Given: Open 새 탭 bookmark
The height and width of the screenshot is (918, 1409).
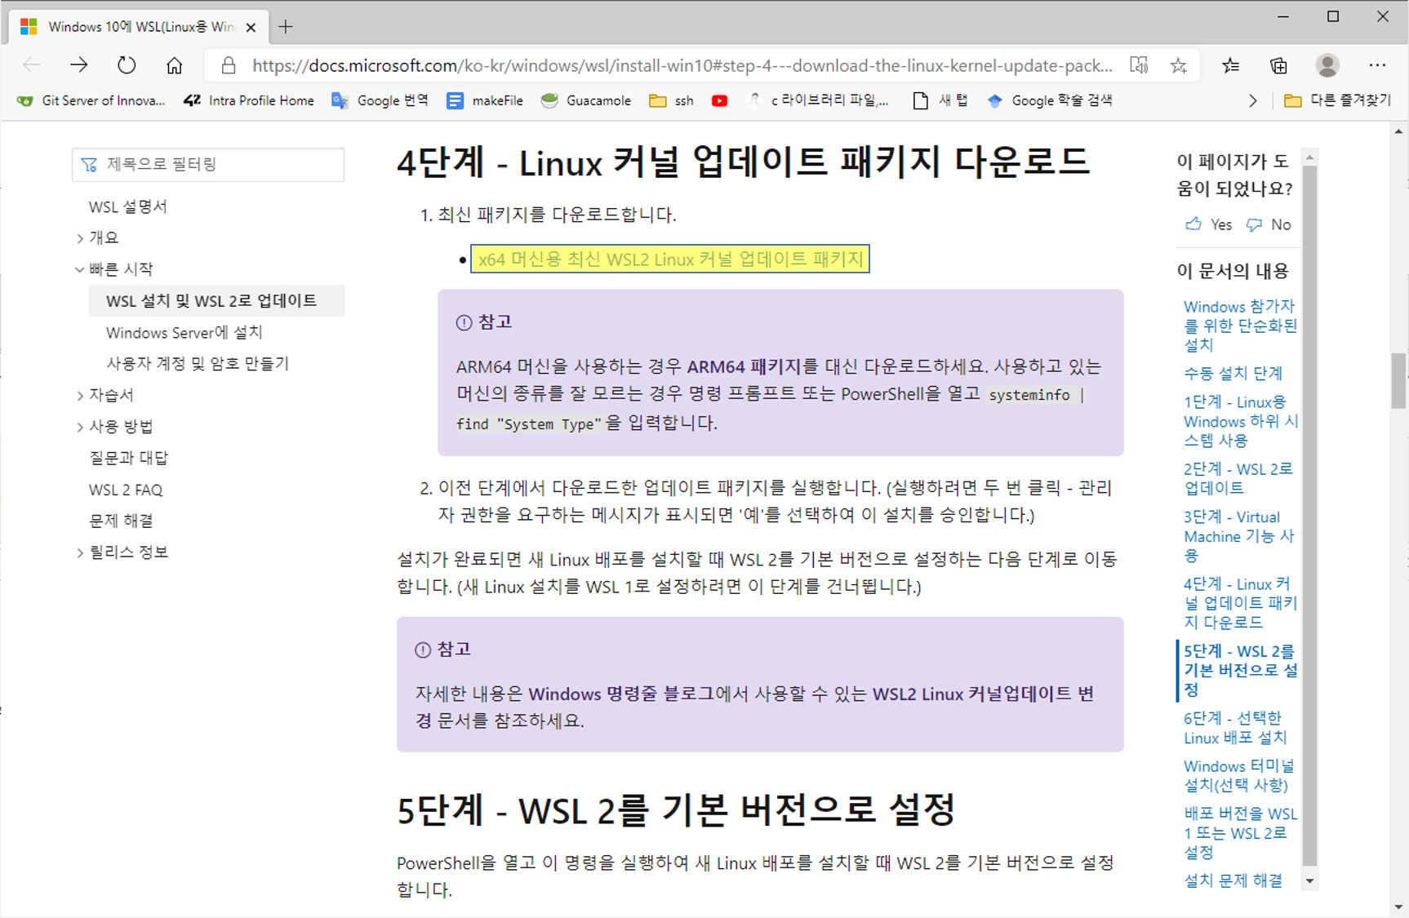Looking at the screenshot, I should coord(940,100).
